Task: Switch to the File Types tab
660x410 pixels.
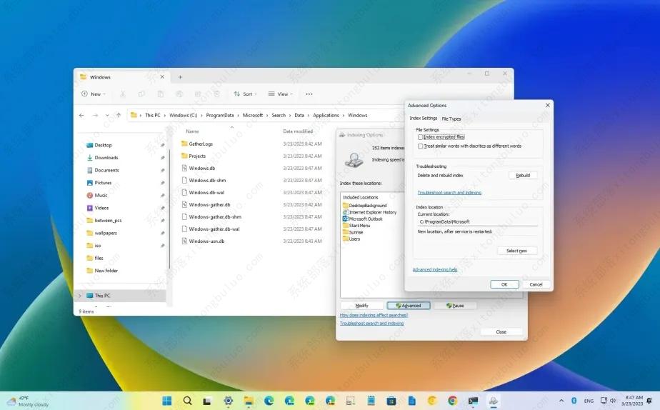Action: [x=451, y=119]
